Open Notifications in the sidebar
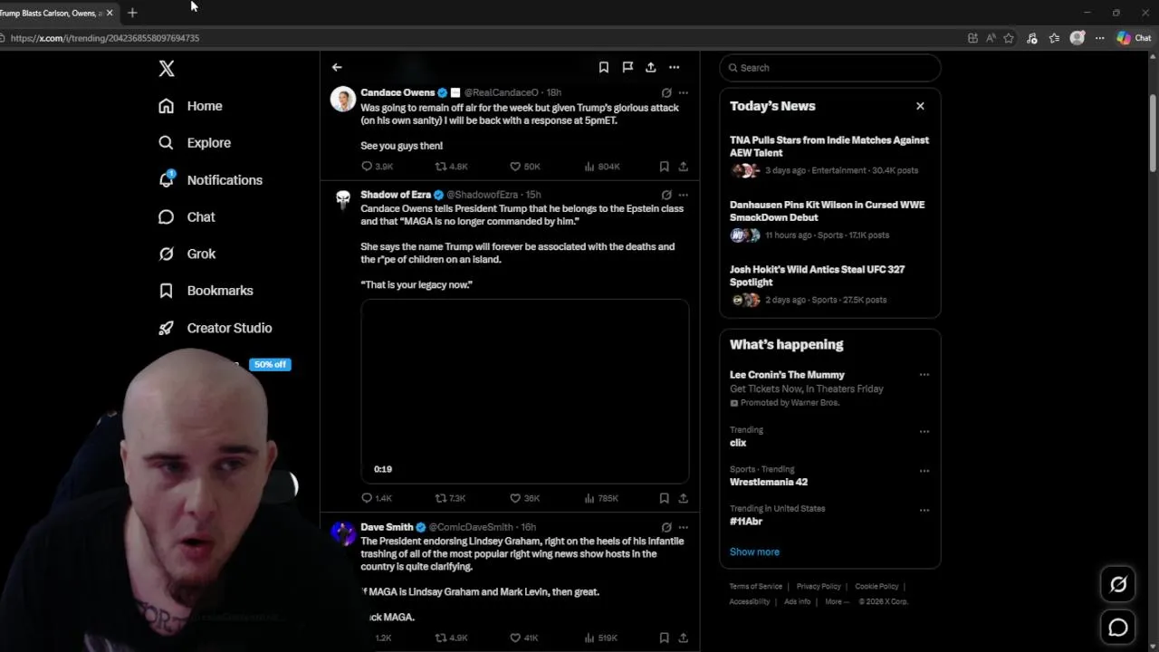The image size is (1159, 652). tap(210, 180)
